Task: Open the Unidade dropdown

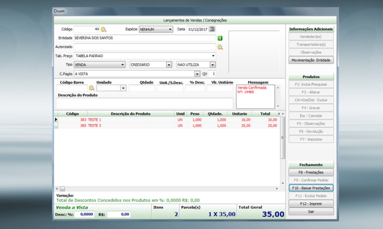Action: [123, 88]
